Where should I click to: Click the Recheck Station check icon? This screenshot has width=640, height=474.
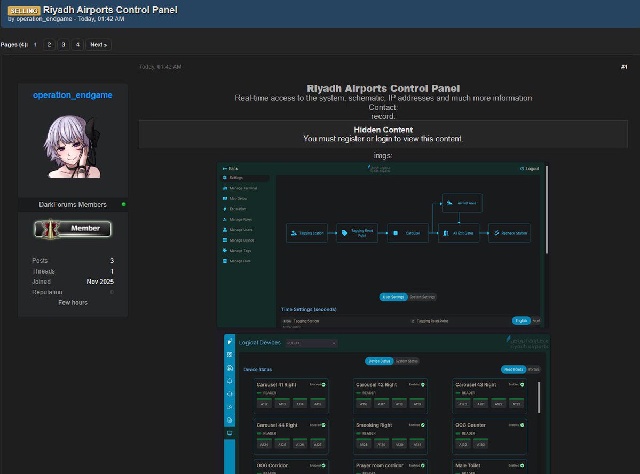496,233
